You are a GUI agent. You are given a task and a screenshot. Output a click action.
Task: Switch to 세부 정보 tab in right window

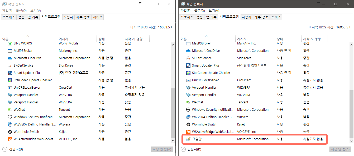pyautogui.click(x=261, y=17)
